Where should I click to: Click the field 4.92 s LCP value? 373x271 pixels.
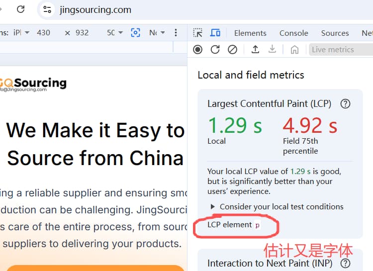click(310, 125)
